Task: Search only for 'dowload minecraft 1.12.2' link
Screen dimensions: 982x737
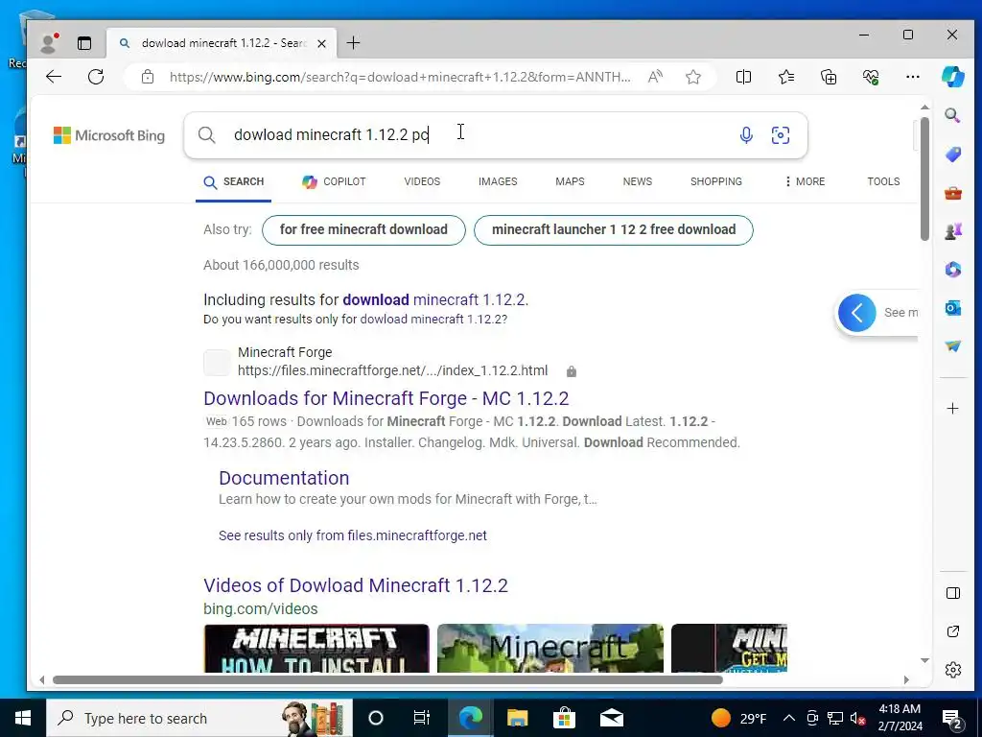Action: point(433,319)
